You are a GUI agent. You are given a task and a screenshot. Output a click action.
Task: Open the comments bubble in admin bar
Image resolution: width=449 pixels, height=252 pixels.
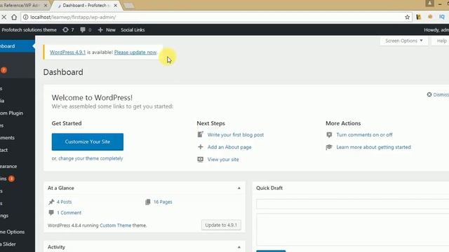tap(86, 29)
